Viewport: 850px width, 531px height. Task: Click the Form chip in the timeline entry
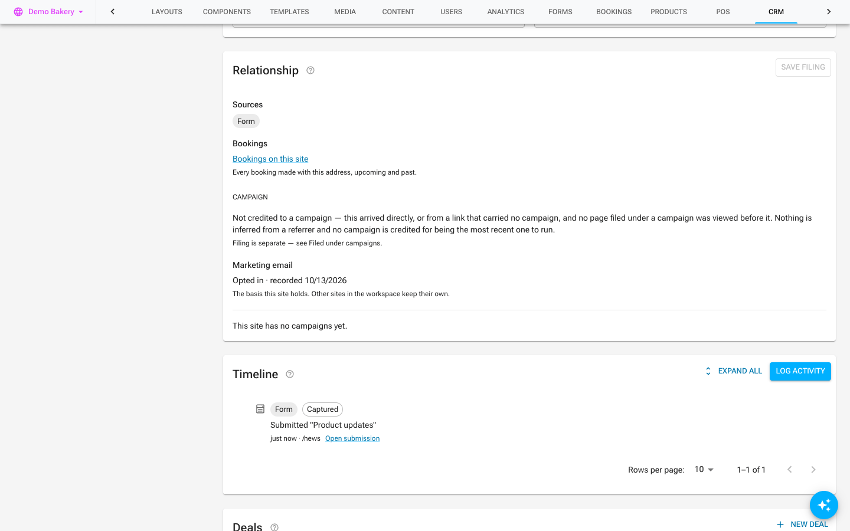coord(284,409)
